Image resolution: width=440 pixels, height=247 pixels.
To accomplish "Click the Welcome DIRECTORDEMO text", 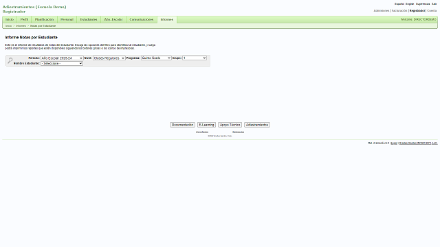I will pos(419,19).
